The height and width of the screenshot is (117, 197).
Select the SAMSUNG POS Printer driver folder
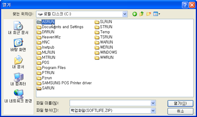(x=64, y=83)
